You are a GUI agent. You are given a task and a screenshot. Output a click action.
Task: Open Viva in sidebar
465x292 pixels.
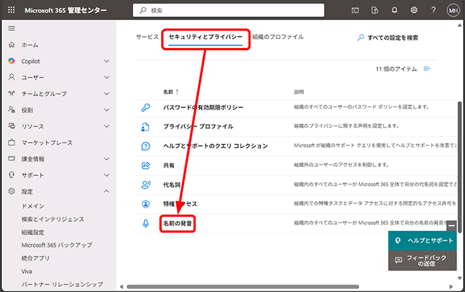click(27, 271)
